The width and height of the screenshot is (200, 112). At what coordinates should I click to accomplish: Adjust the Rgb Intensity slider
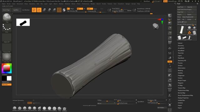pyautogui.click(x=77, y=11)
